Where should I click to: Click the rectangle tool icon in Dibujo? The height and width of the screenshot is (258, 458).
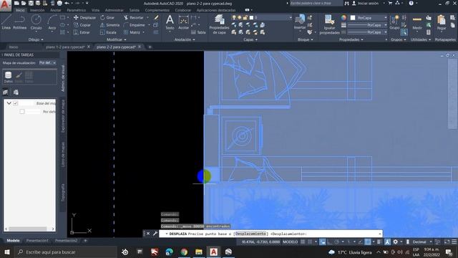click(x=62, y=17)
